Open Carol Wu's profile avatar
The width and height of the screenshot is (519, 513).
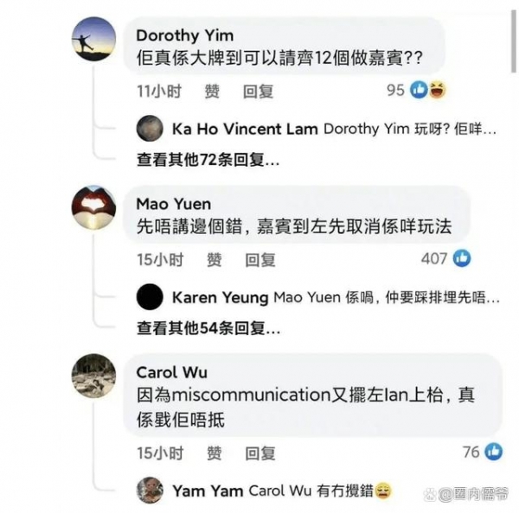pyautogui.click(x=94, y=376)
